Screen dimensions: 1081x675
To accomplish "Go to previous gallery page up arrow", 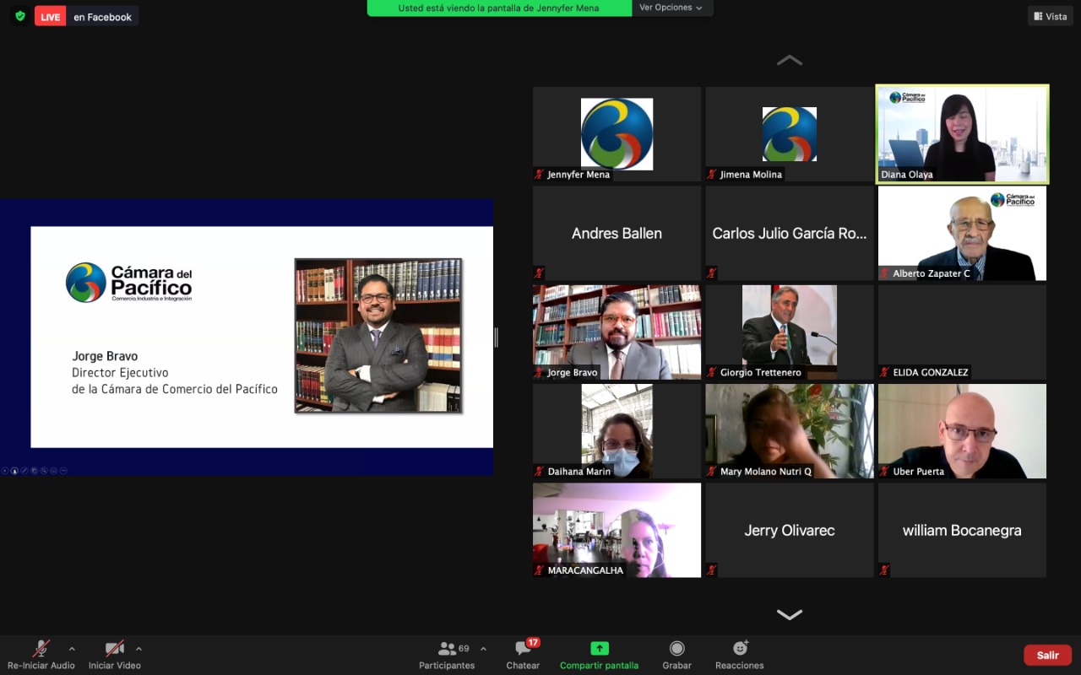I will coord(790,60).
